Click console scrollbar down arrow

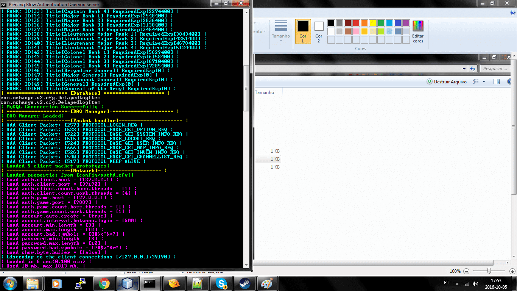(x=246, y=265)
